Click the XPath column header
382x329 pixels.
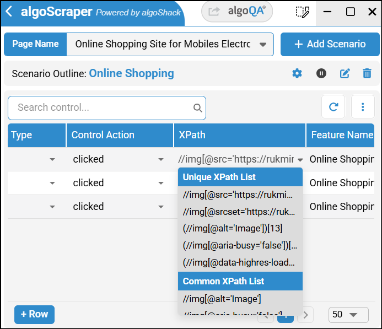tap(239, 135)
